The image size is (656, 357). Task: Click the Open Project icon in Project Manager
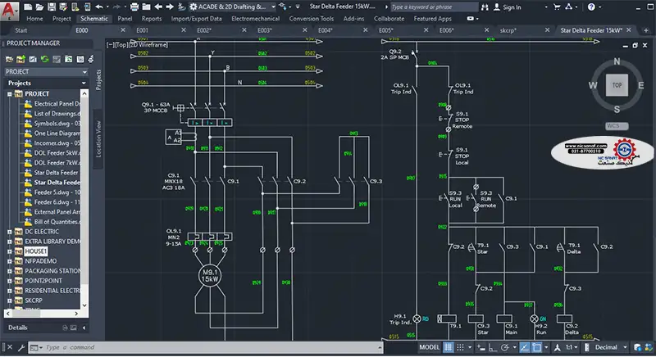pyautogui.click(x=9, y=59)
